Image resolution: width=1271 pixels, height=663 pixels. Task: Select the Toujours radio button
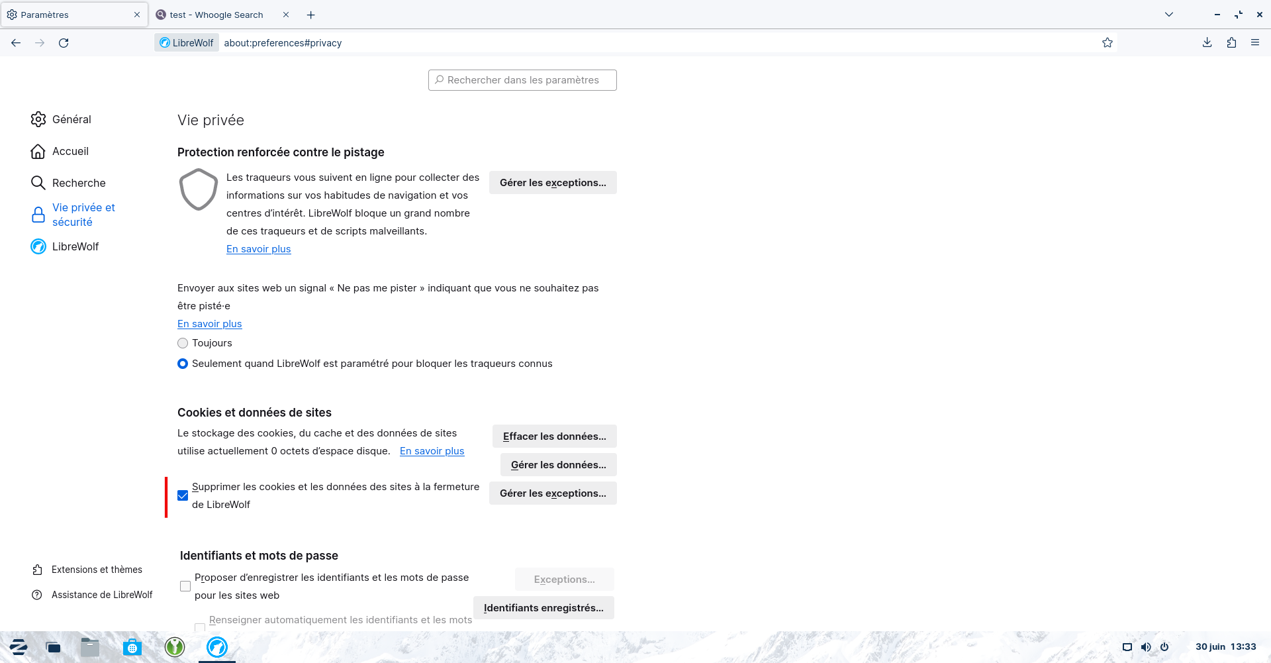point(183,343)
